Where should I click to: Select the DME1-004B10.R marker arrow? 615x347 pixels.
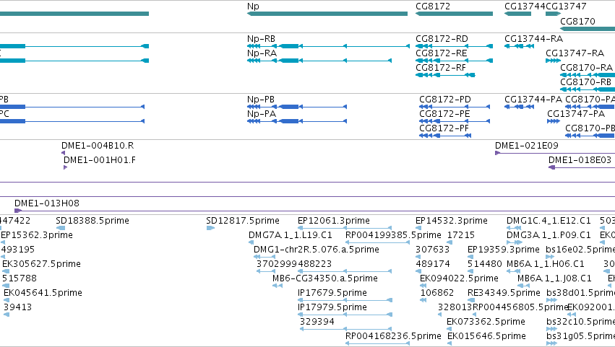(63, 153)
